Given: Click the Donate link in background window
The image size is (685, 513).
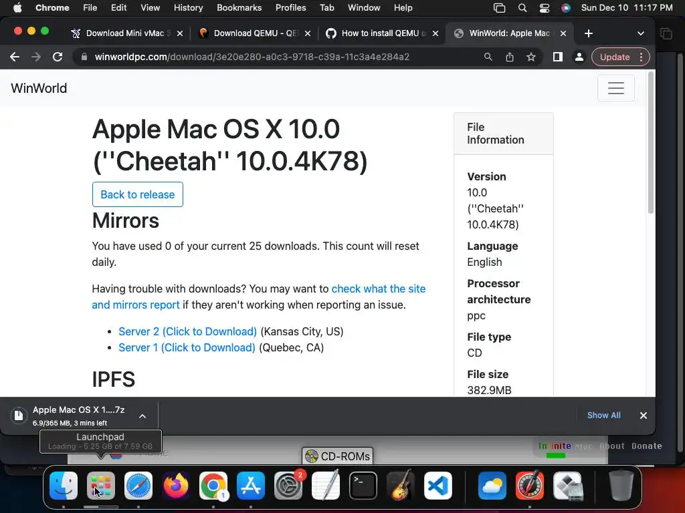Looking at the screenshot, I should point(647,446).
